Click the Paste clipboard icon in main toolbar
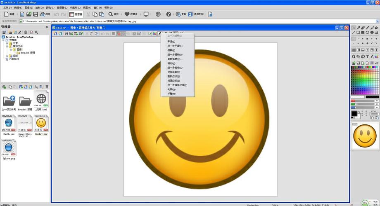Viewport: 380px width, 206px height. click(102, 14)
